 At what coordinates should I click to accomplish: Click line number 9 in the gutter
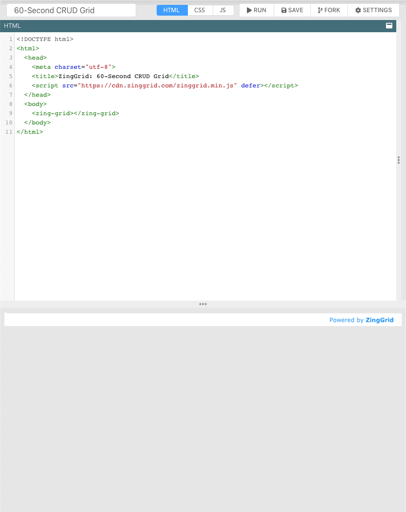[x=10, y=113]
